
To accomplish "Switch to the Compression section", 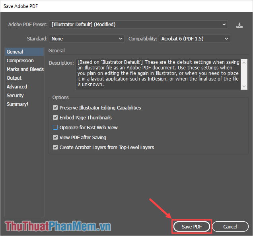I will coord(20,61).
